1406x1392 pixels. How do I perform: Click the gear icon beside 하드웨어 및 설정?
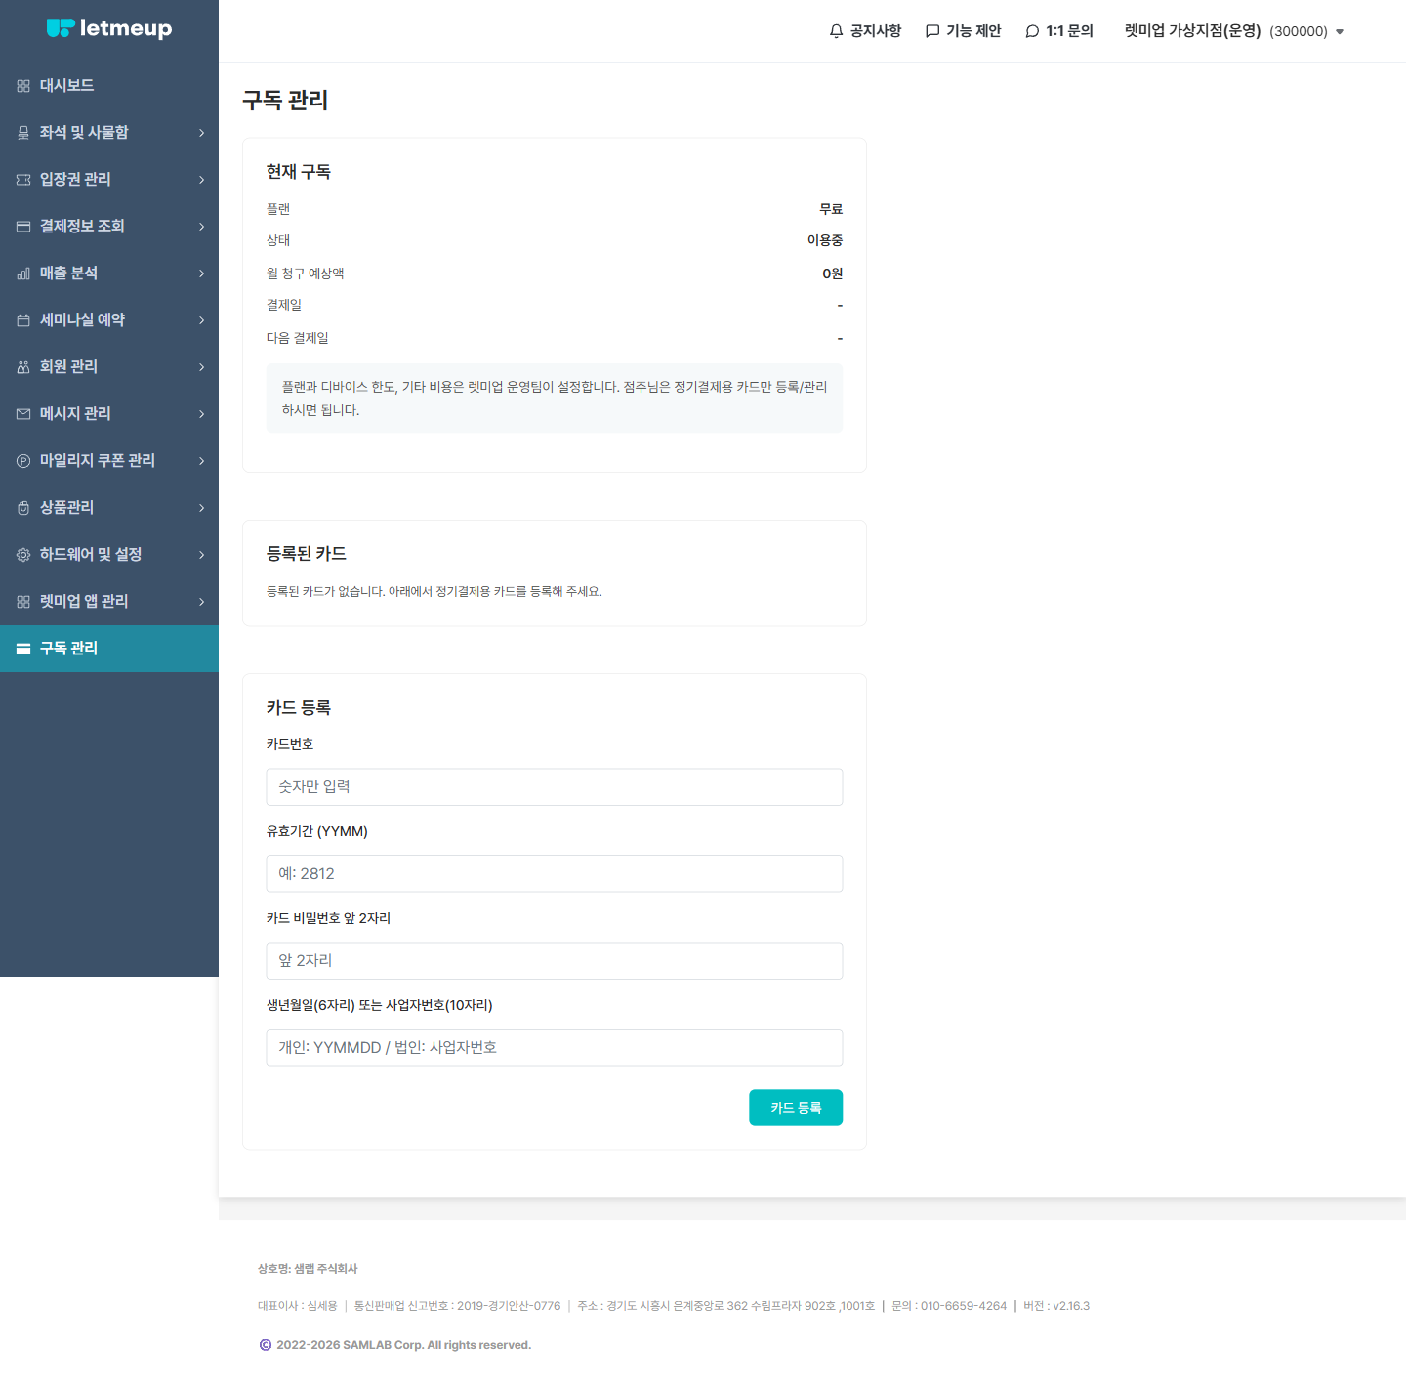(23, 555)
